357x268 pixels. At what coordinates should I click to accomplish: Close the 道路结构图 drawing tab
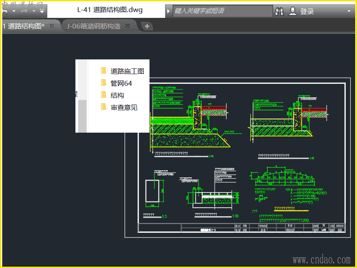[x=52, y=26]
